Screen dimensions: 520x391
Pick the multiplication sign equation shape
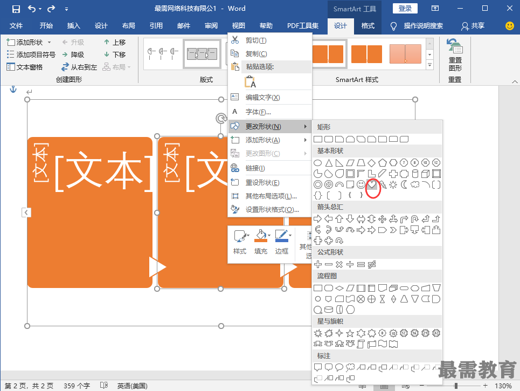(x=339, y=264)
